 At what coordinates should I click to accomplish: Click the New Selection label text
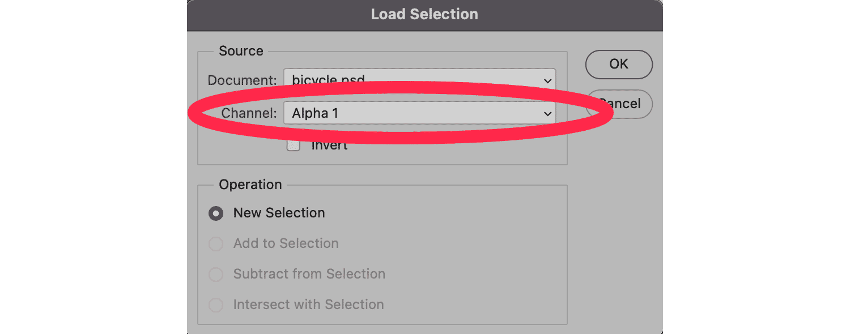(279, 213)
